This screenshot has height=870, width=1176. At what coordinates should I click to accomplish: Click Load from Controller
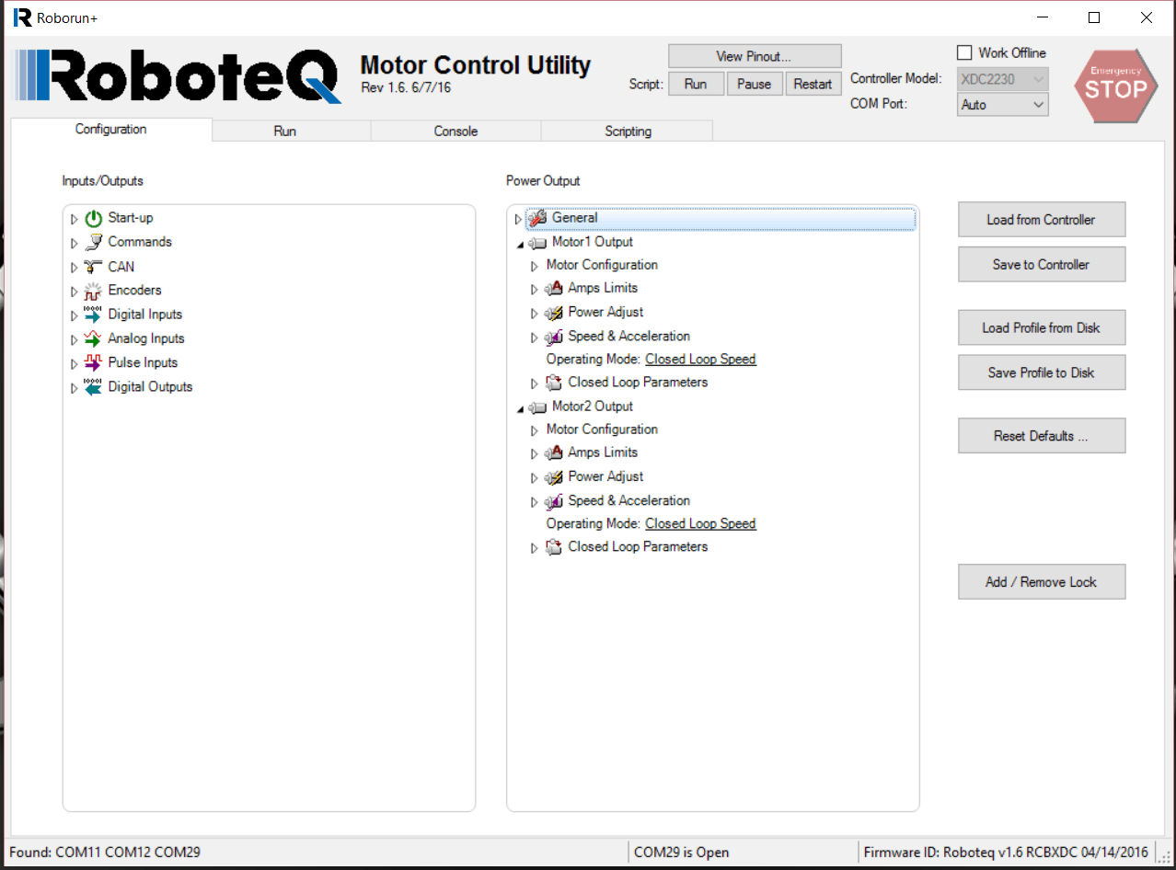point(1042,220)
